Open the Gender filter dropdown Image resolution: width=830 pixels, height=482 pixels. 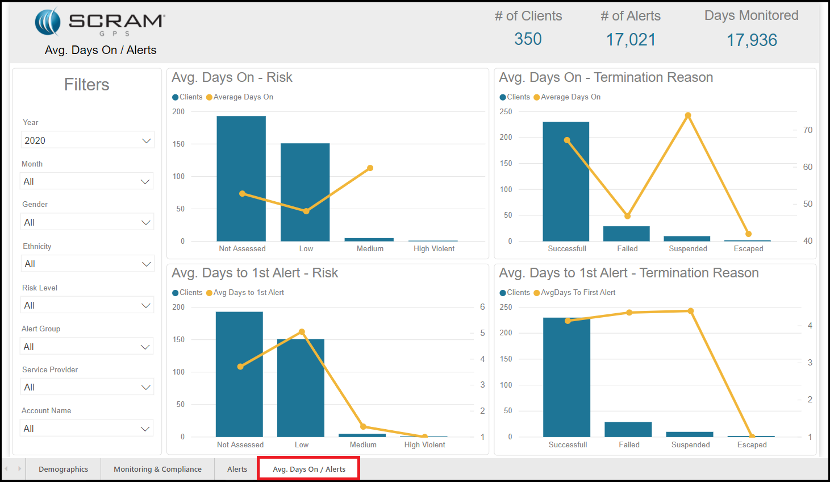(87, 222)
